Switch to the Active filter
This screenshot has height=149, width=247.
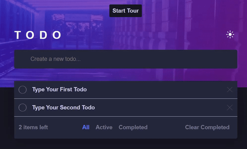tap(104, 127)
